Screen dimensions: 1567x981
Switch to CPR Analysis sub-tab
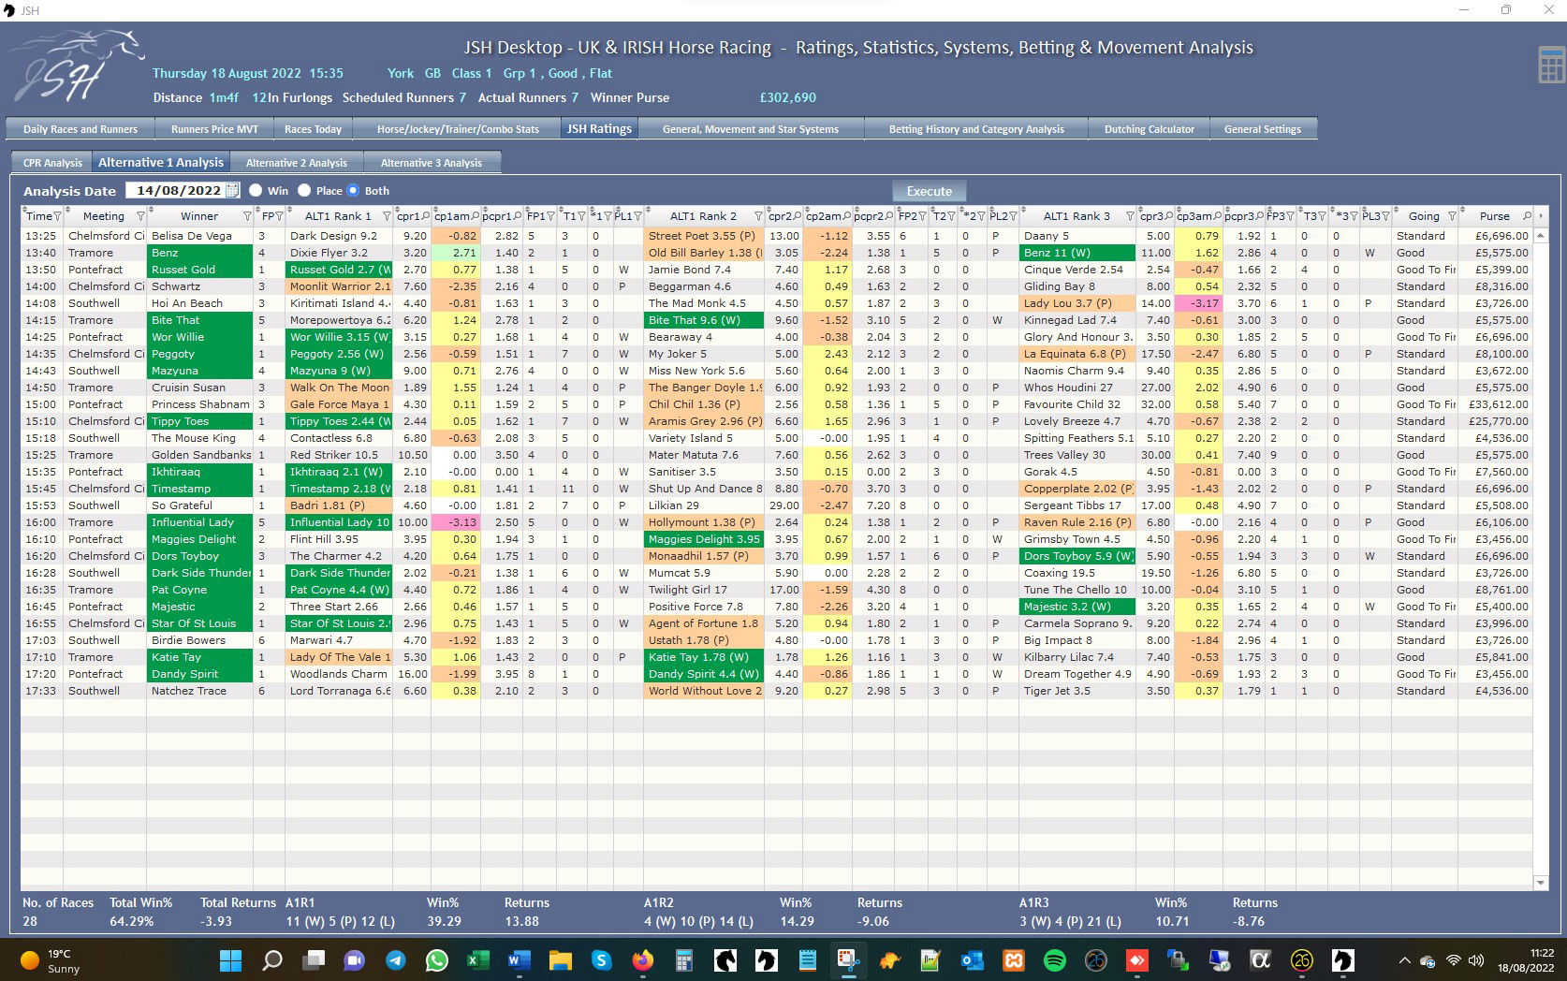tap(52, 163)
